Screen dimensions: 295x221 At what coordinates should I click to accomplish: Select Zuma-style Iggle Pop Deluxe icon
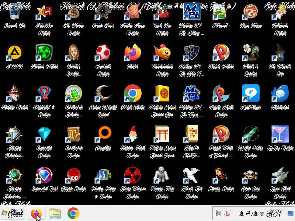(162, 12)
